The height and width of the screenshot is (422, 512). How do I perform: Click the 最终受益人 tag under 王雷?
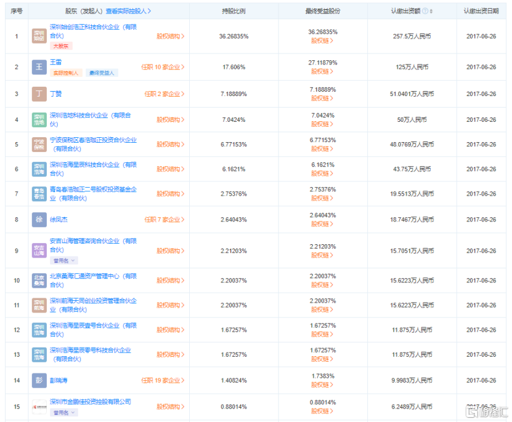pos(101,73)
